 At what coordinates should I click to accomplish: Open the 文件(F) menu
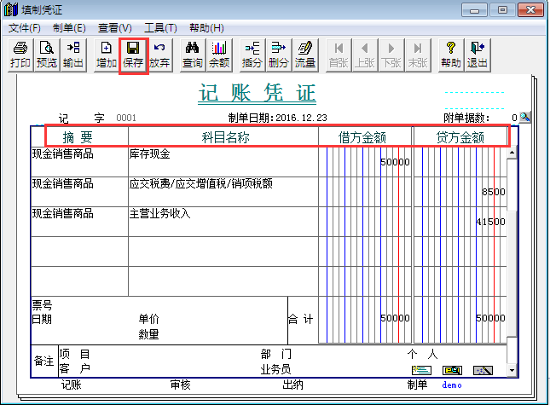25,27
